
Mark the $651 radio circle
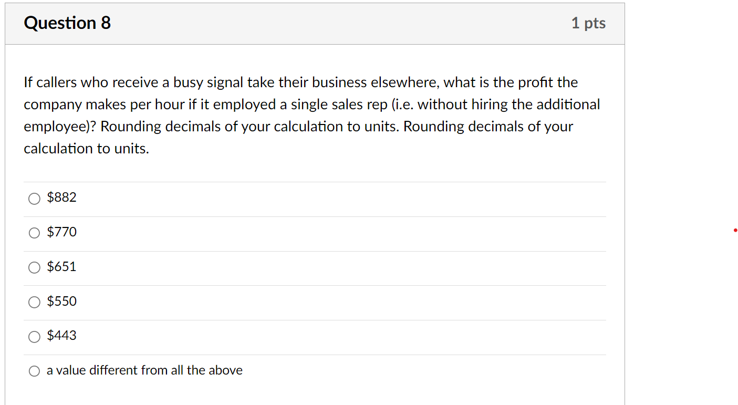[x=34, y=268]
